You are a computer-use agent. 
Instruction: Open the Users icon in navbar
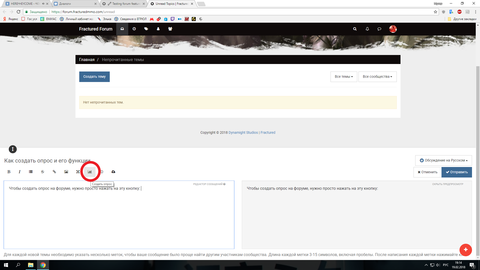(158, 29)
